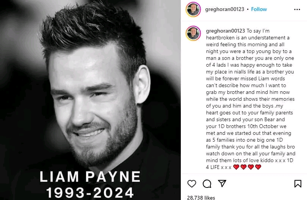
Task: Open comments via the speech bubble icon
Action: pyautogui.click(x=207, y=184)
